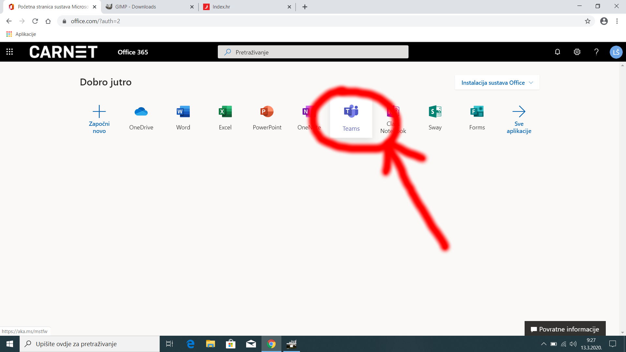Open Aplikacije bookmarks shortcut
626x352 pixels.
point(21,34)
